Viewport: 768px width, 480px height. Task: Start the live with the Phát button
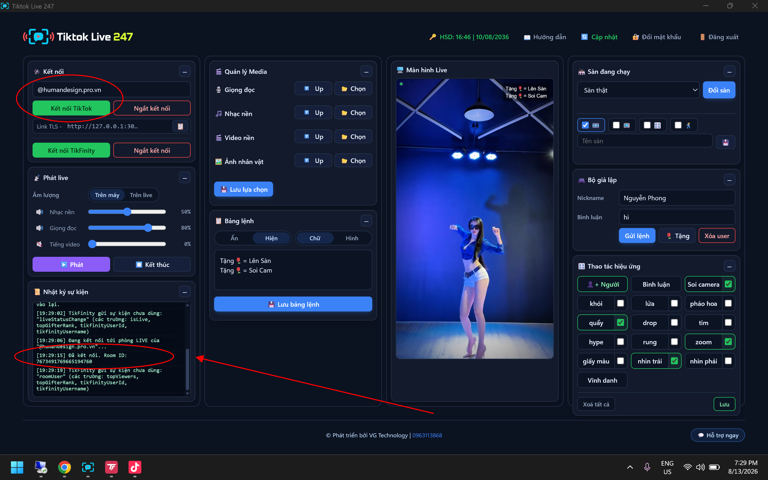coord(71,265)
